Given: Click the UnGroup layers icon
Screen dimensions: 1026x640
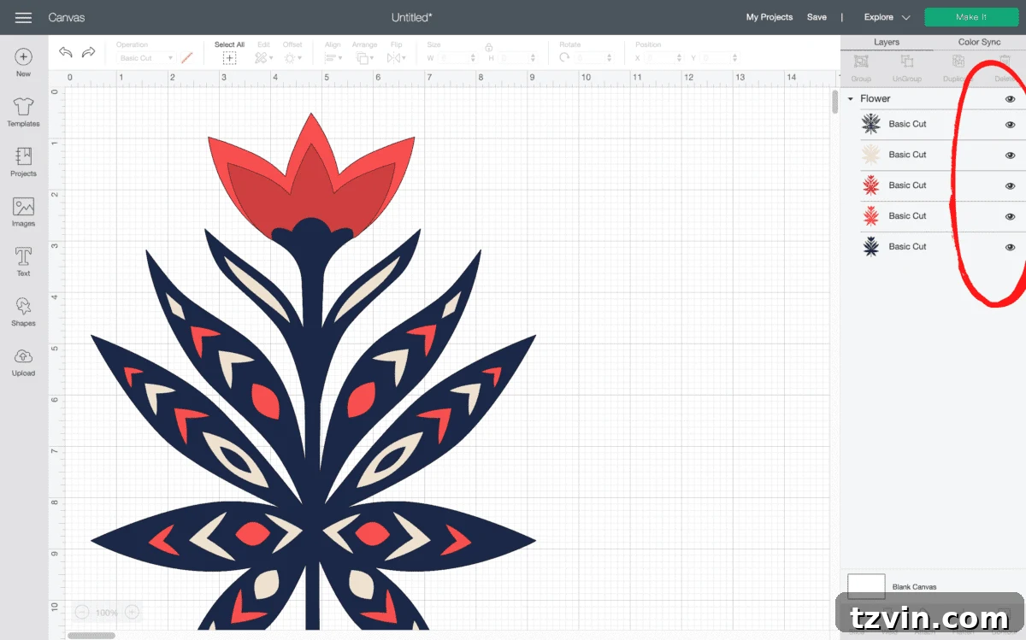Looking at the screenshot, I should click(x=907, y=62).
